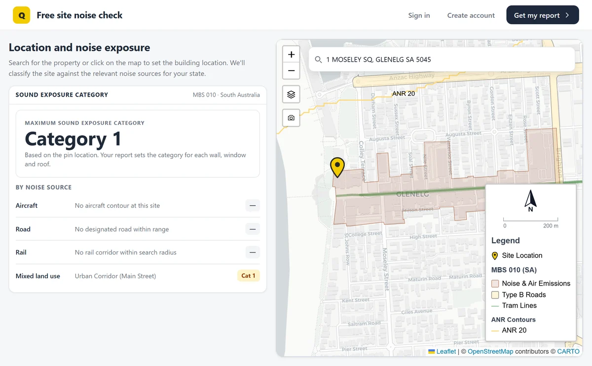The image size is (592, 366).
Task: Click the north arrow compass icon
Action: tap(530, 201)
